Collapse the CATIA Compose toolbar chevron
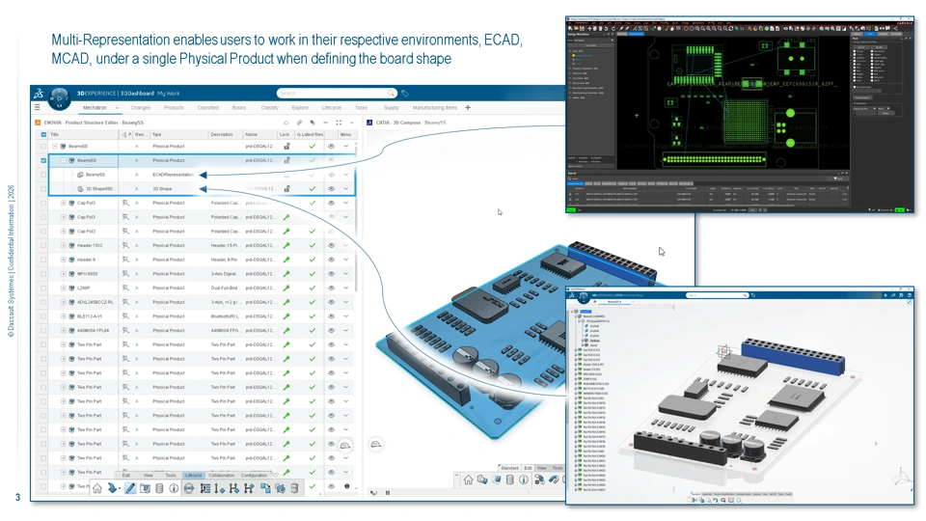This screenshot has width=926, height=521. click(456, 475)
